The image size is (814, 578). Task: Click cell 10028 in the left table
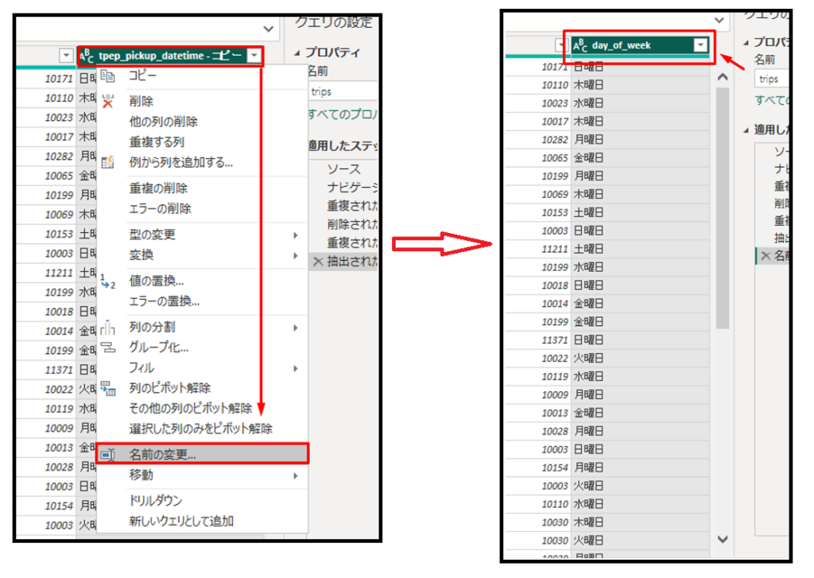[x=47, y=467]
